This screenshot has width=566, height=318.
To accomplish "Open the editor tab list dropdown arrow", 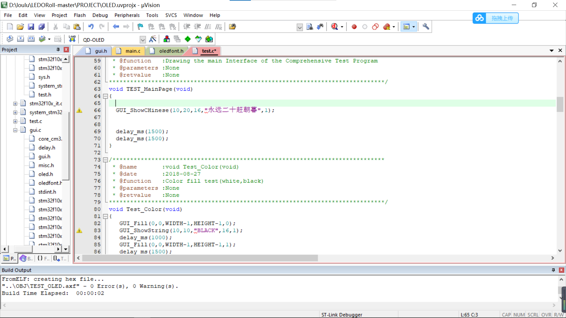I will click(552, 51).
